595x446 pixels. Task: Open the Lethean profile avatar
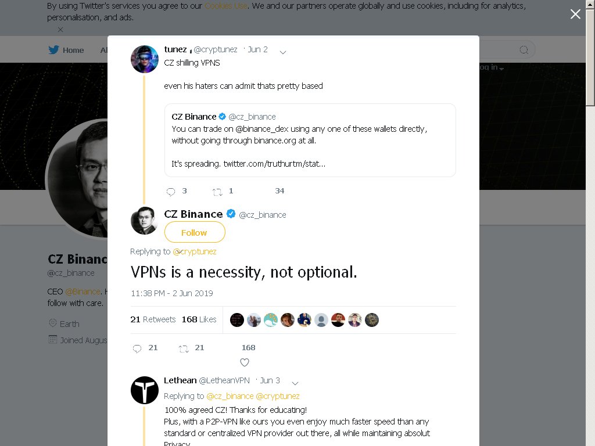coord(145,390)
